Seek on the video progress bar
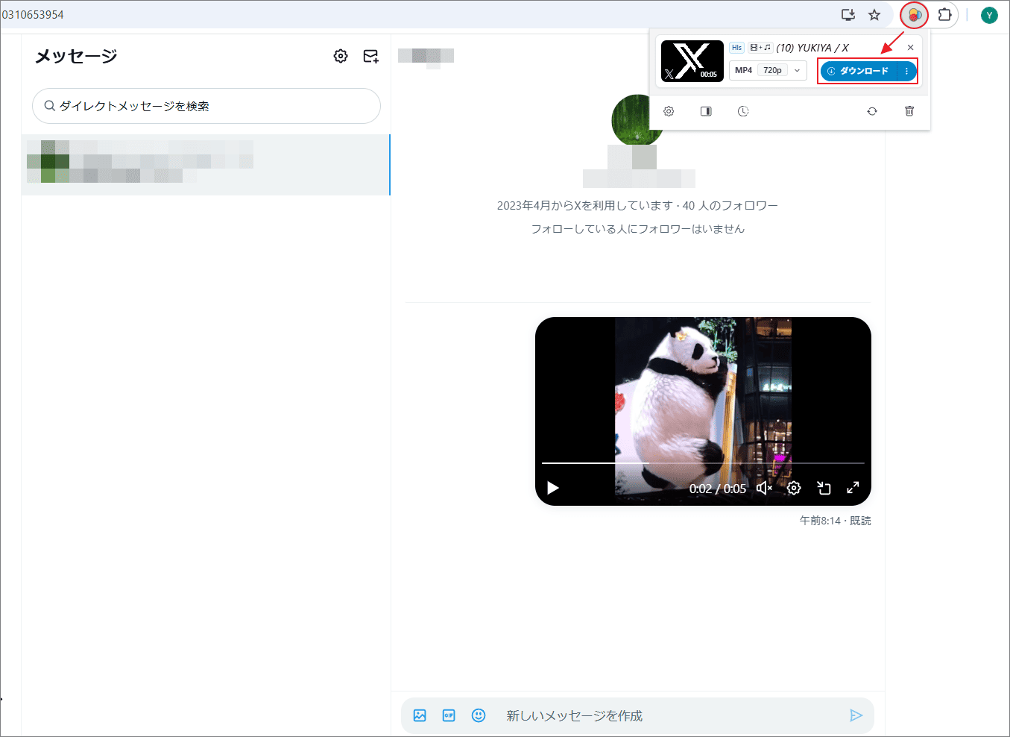The width and height of the screenshot is (1010, 737). click(703, 463)
